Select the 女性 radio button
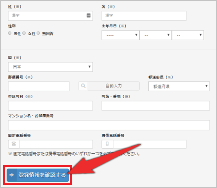Screen dimensions: 217x188 click(24, 33)
